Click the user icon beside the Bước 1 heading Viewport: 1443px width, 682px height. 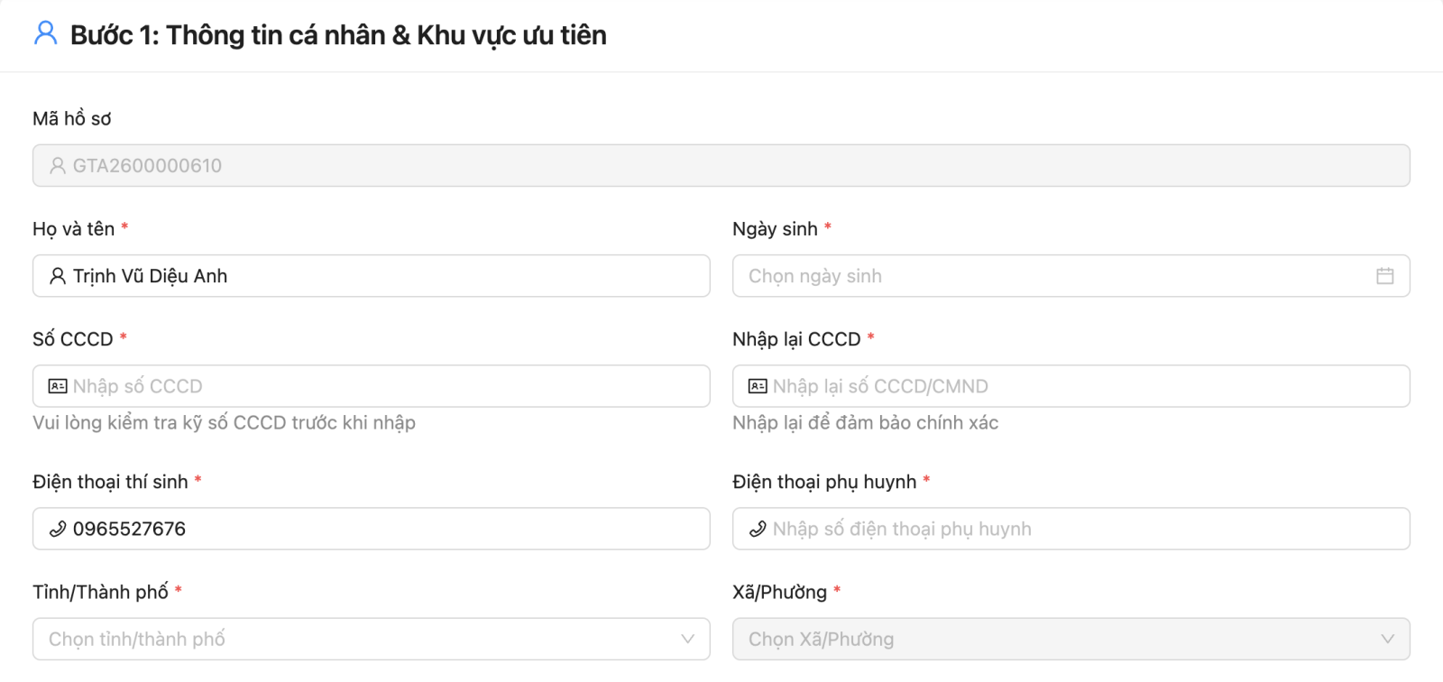coord(45,33)
